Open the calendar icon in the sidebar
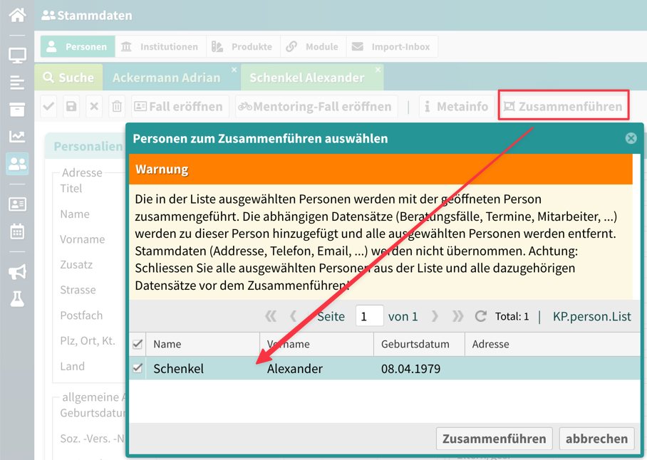This screenshot has height=460, width=647. point(17,231)
